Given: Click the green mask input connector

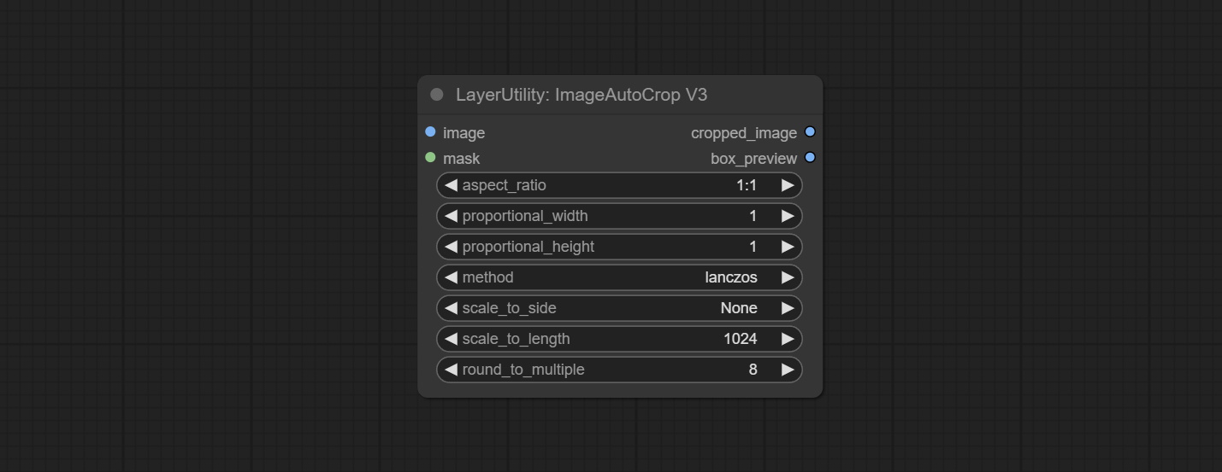Looking at the screenshot, I should click(x=430, y=158).
